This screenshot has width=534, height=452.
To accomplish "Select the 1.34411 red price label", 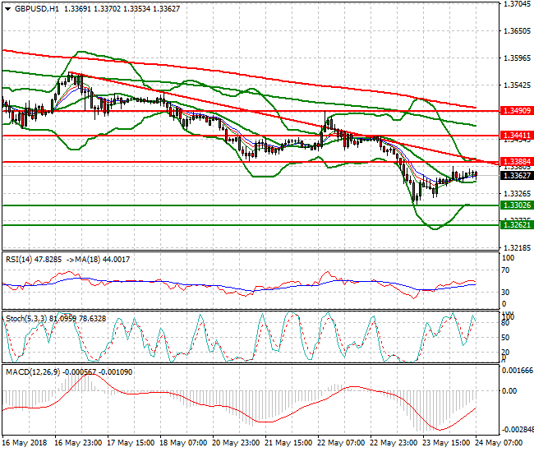I will tap(517, 136).
